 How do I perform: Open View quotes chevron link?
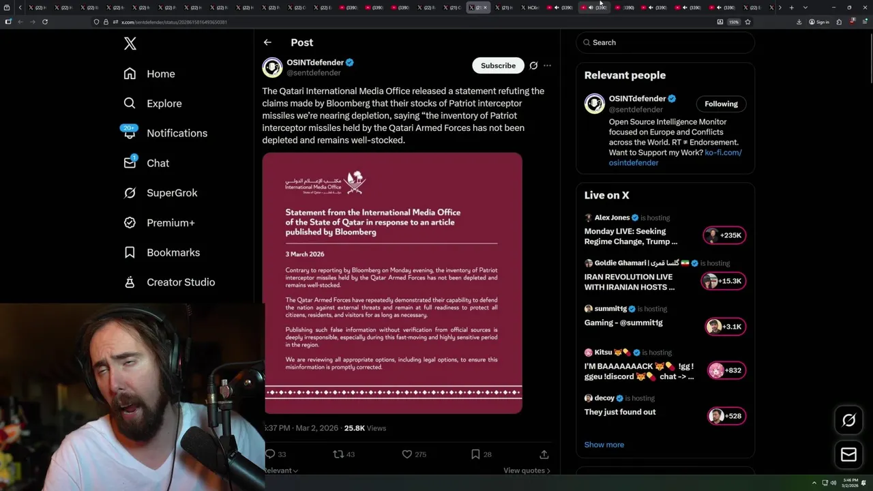(x=527, y=471)
